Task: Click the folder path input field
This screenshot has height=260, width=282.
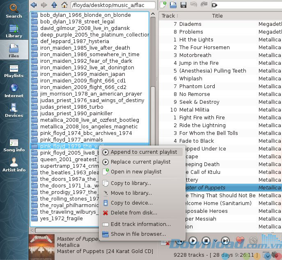Action: pyautogui.click(x=113, y=5)
